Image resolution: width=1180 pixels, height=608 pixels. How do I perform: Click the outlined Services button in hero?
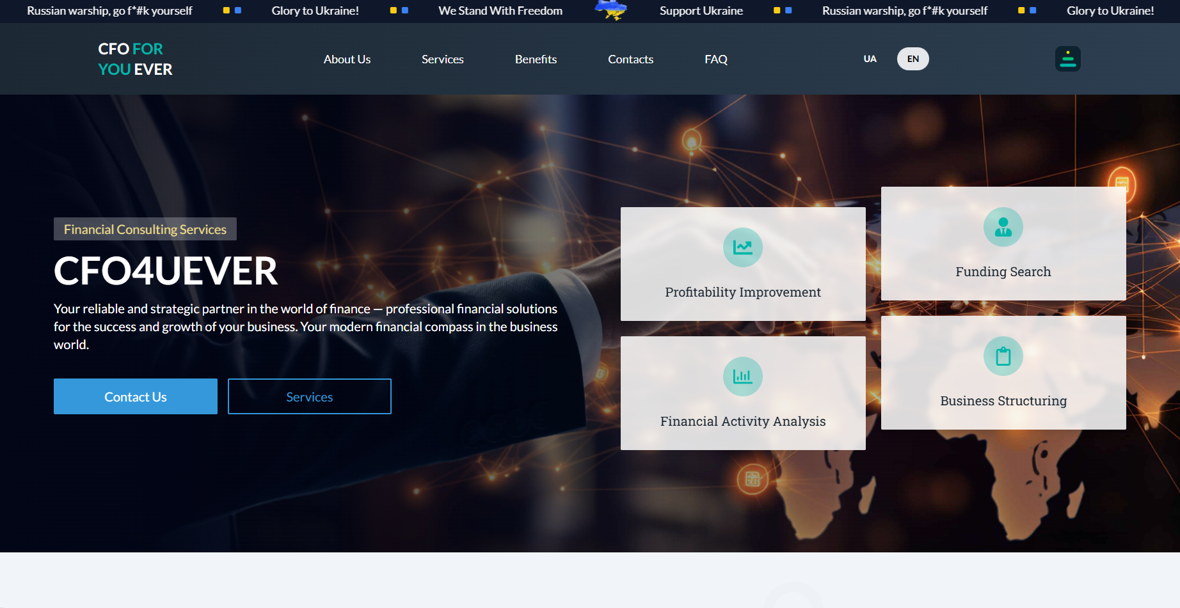tap(309, 396)
